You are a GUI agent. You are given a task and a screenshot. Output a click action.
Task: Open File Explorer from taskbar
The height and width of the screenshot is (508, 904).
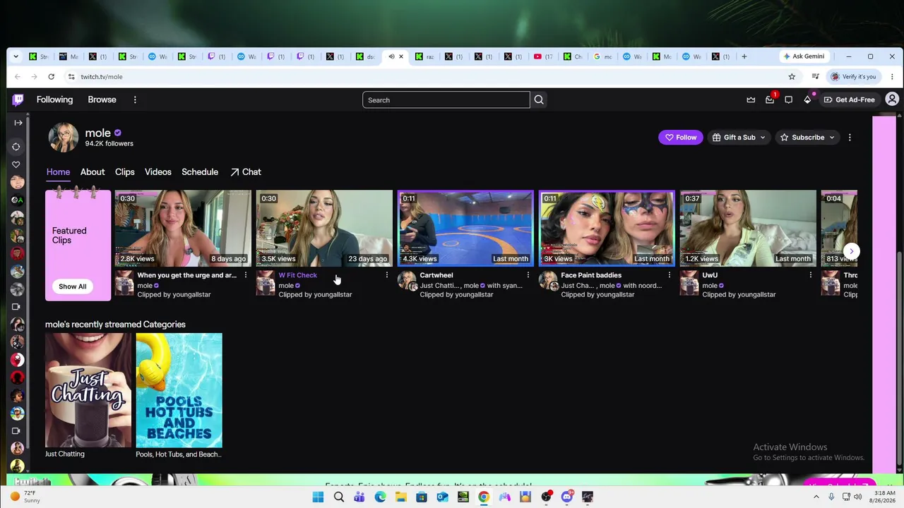click(x=400, y=497)
